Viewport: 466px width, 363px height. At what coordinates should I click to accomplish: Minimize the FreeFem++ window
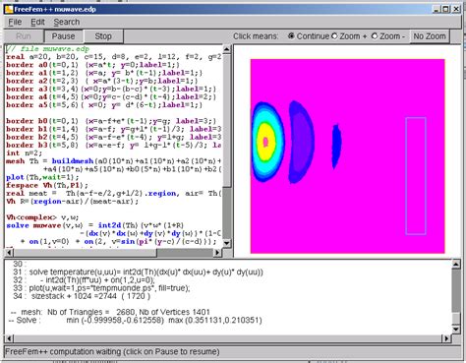pyautogui.click(x=437, y=9)
